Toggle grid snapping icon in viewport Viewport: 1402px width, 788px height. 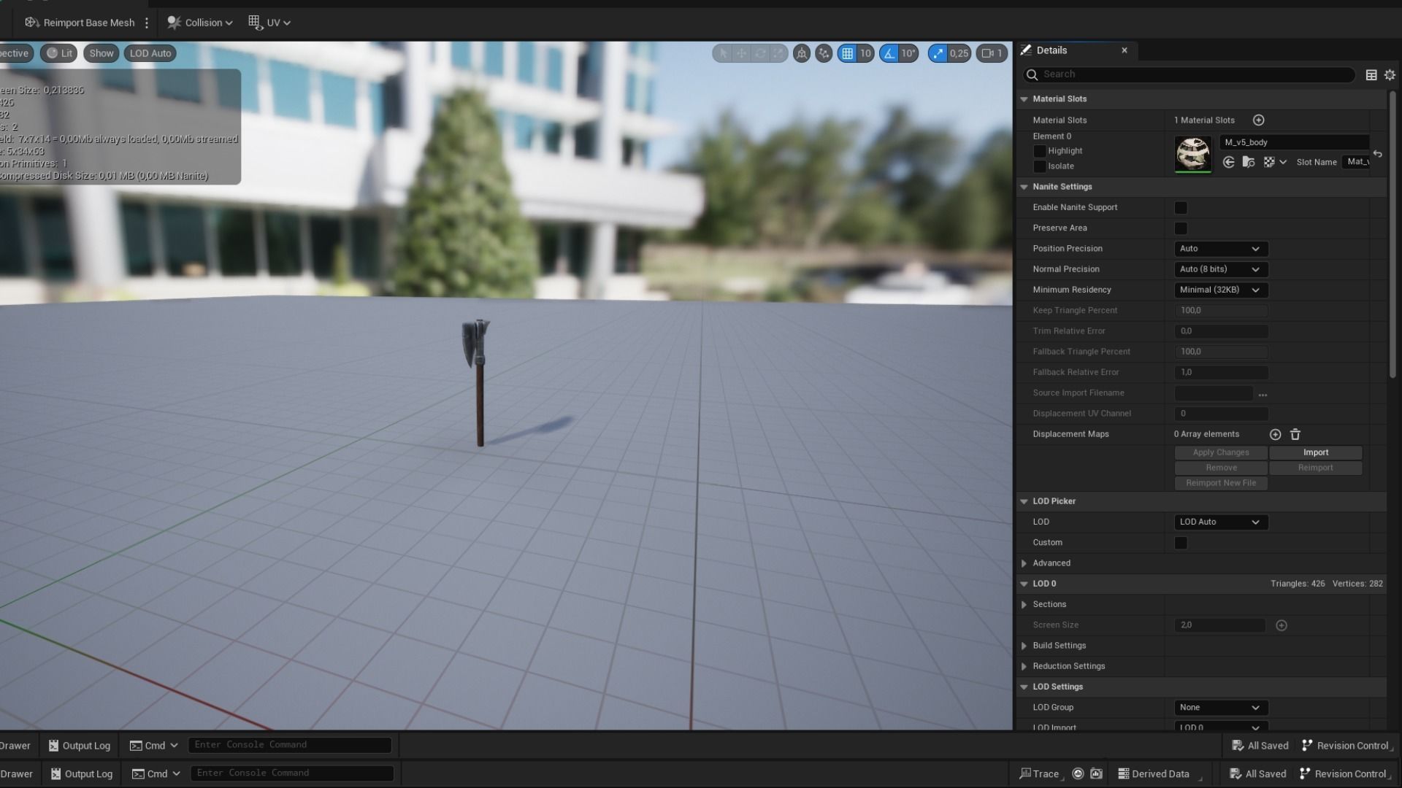847,53
